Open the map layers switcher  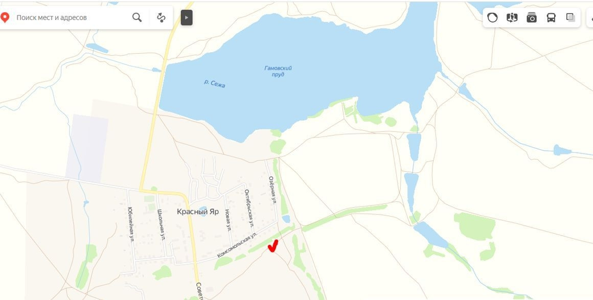[x=571, y=17]
